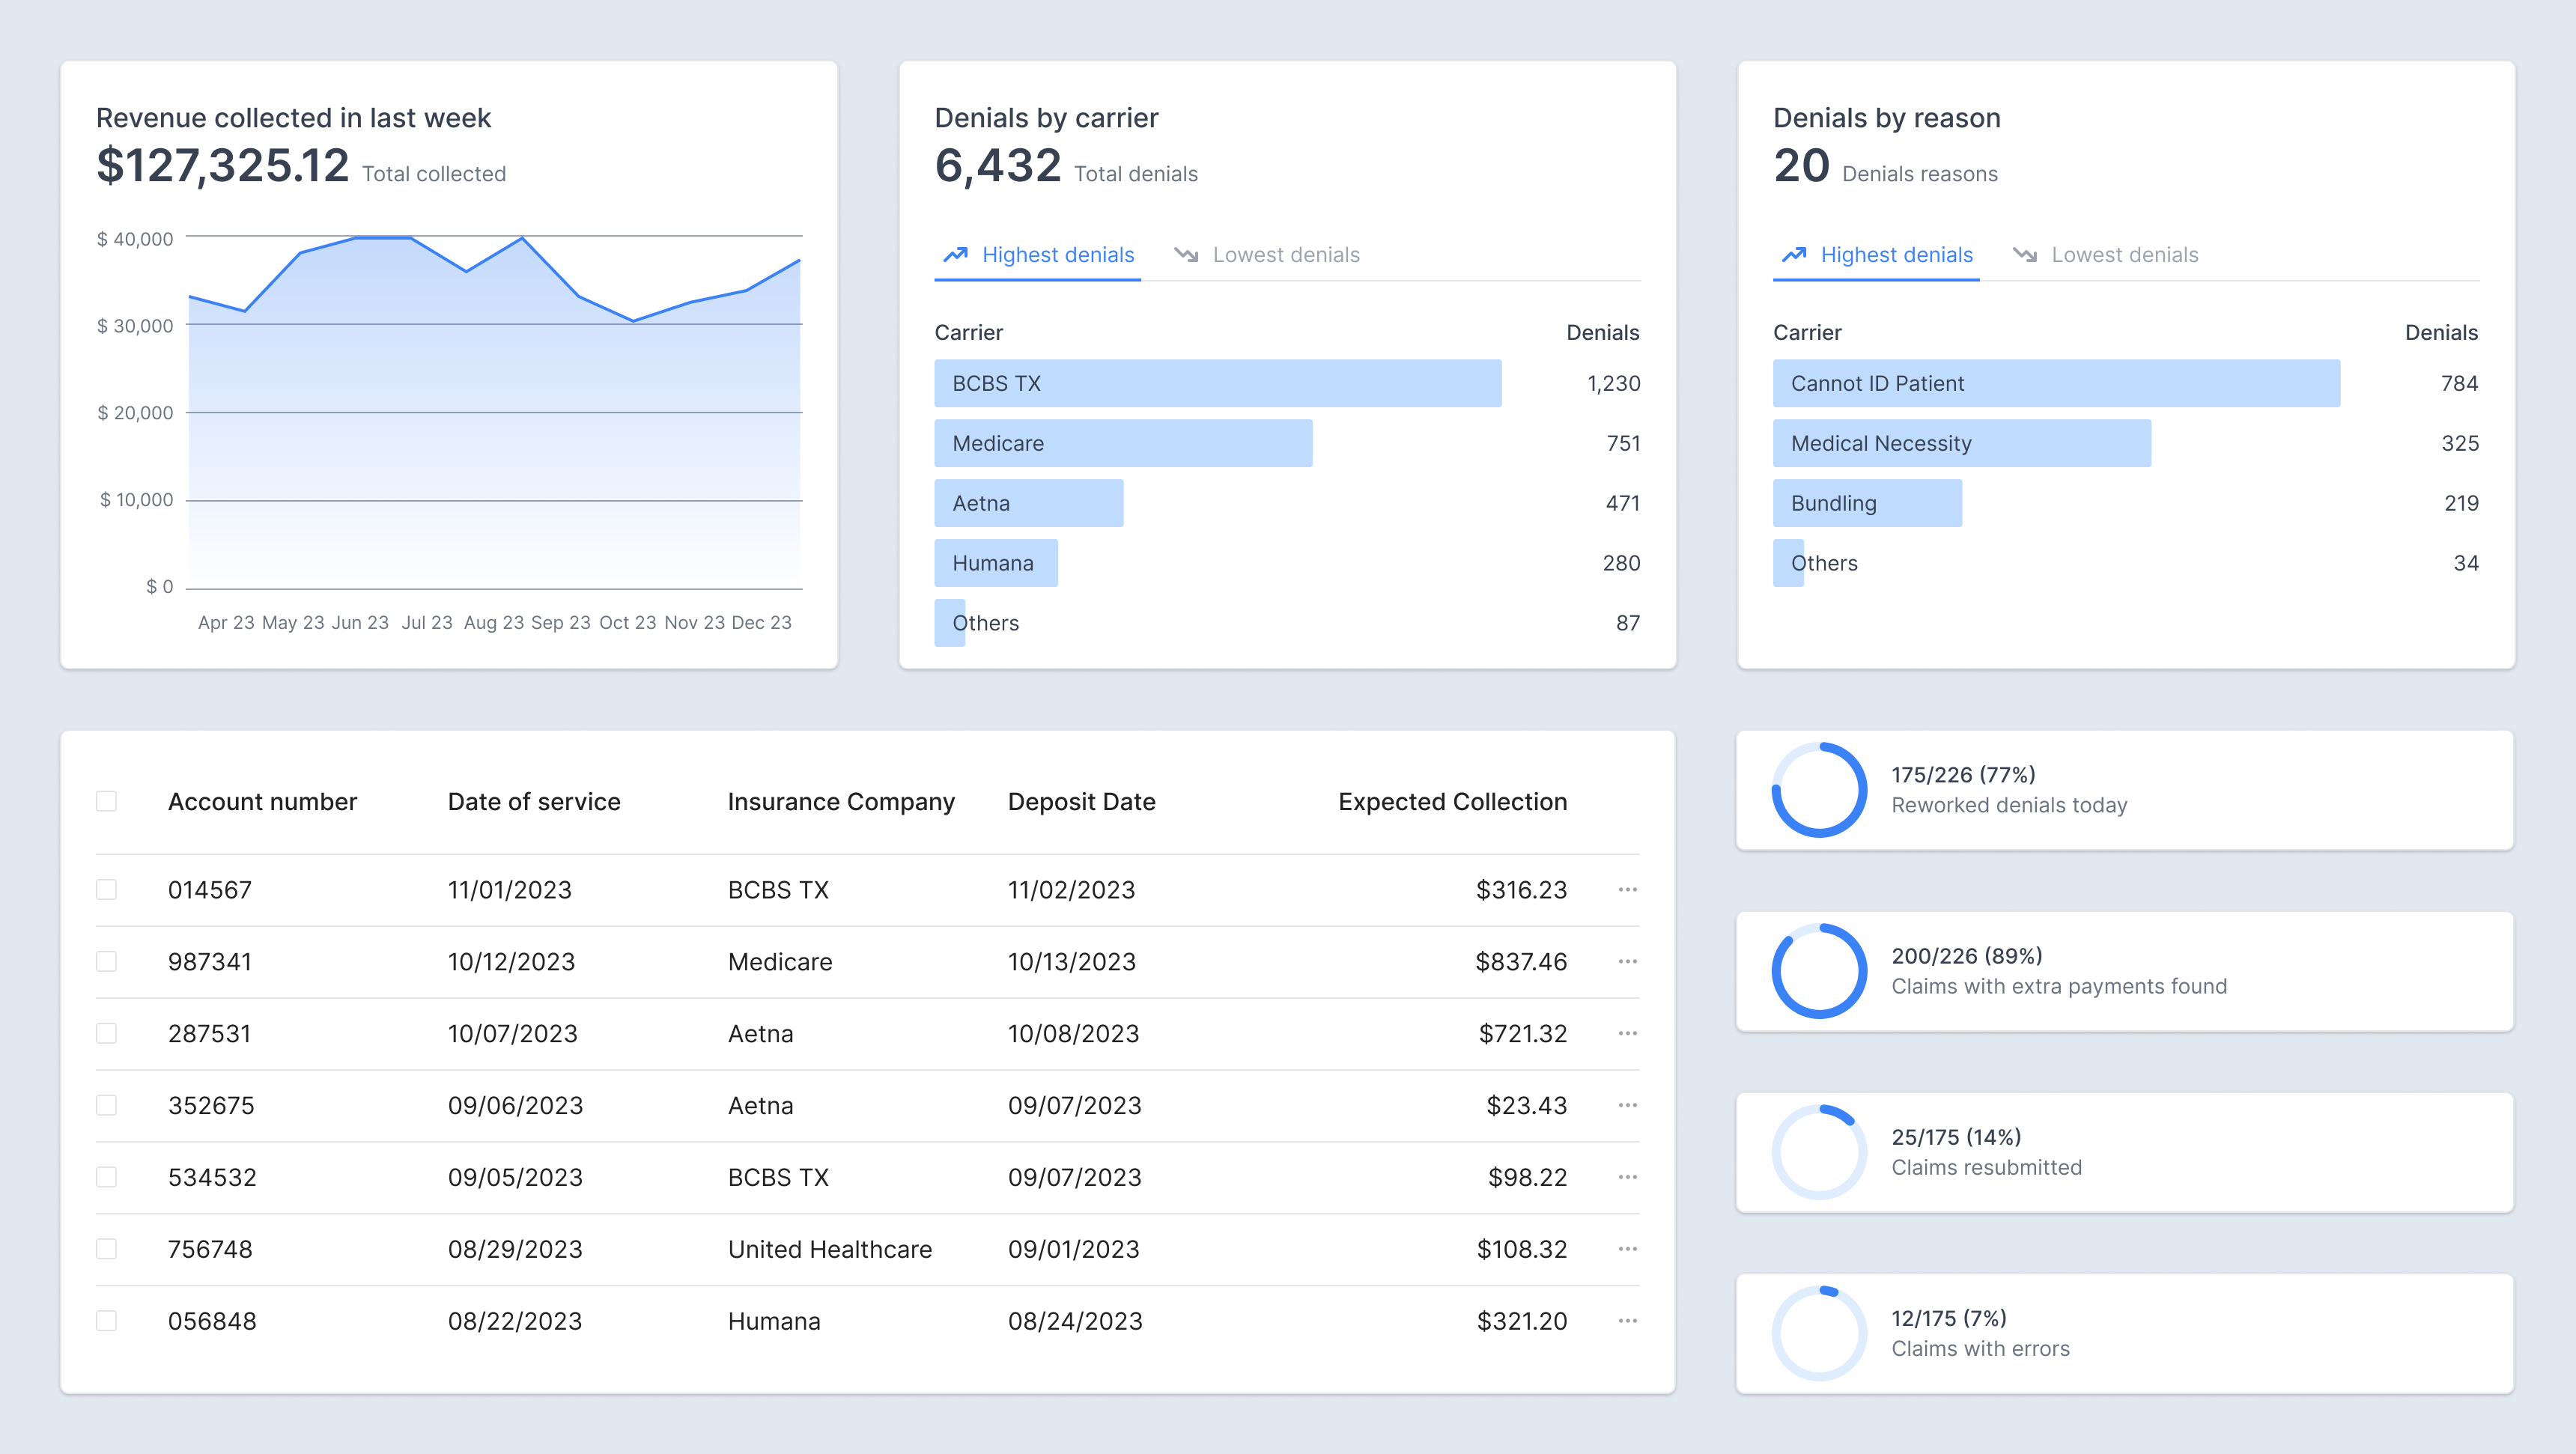Click the 20 denials reasons figure

click(1801, 166)
